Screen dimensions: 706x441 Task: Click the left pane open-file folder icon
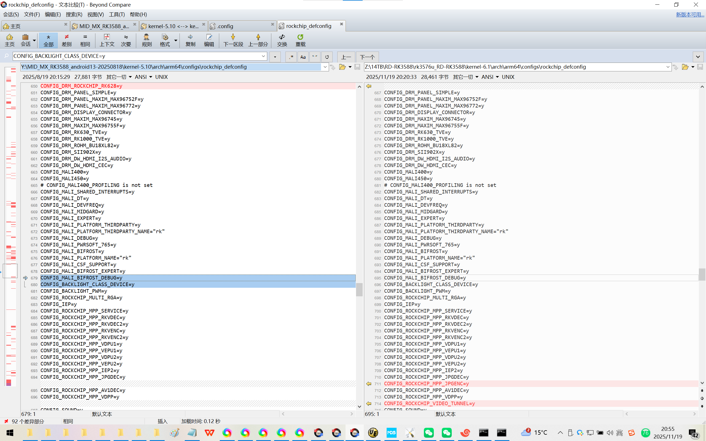point(342,67)
